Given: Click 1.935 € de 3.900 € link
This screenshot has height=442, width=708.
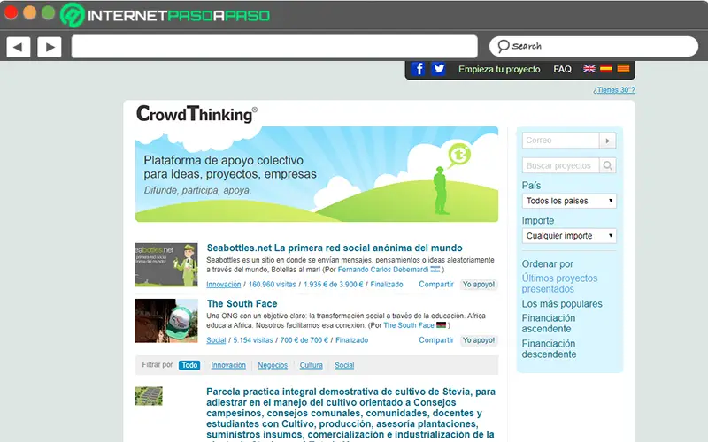Looking at the screenshot, I should click(x=334, y=284).
